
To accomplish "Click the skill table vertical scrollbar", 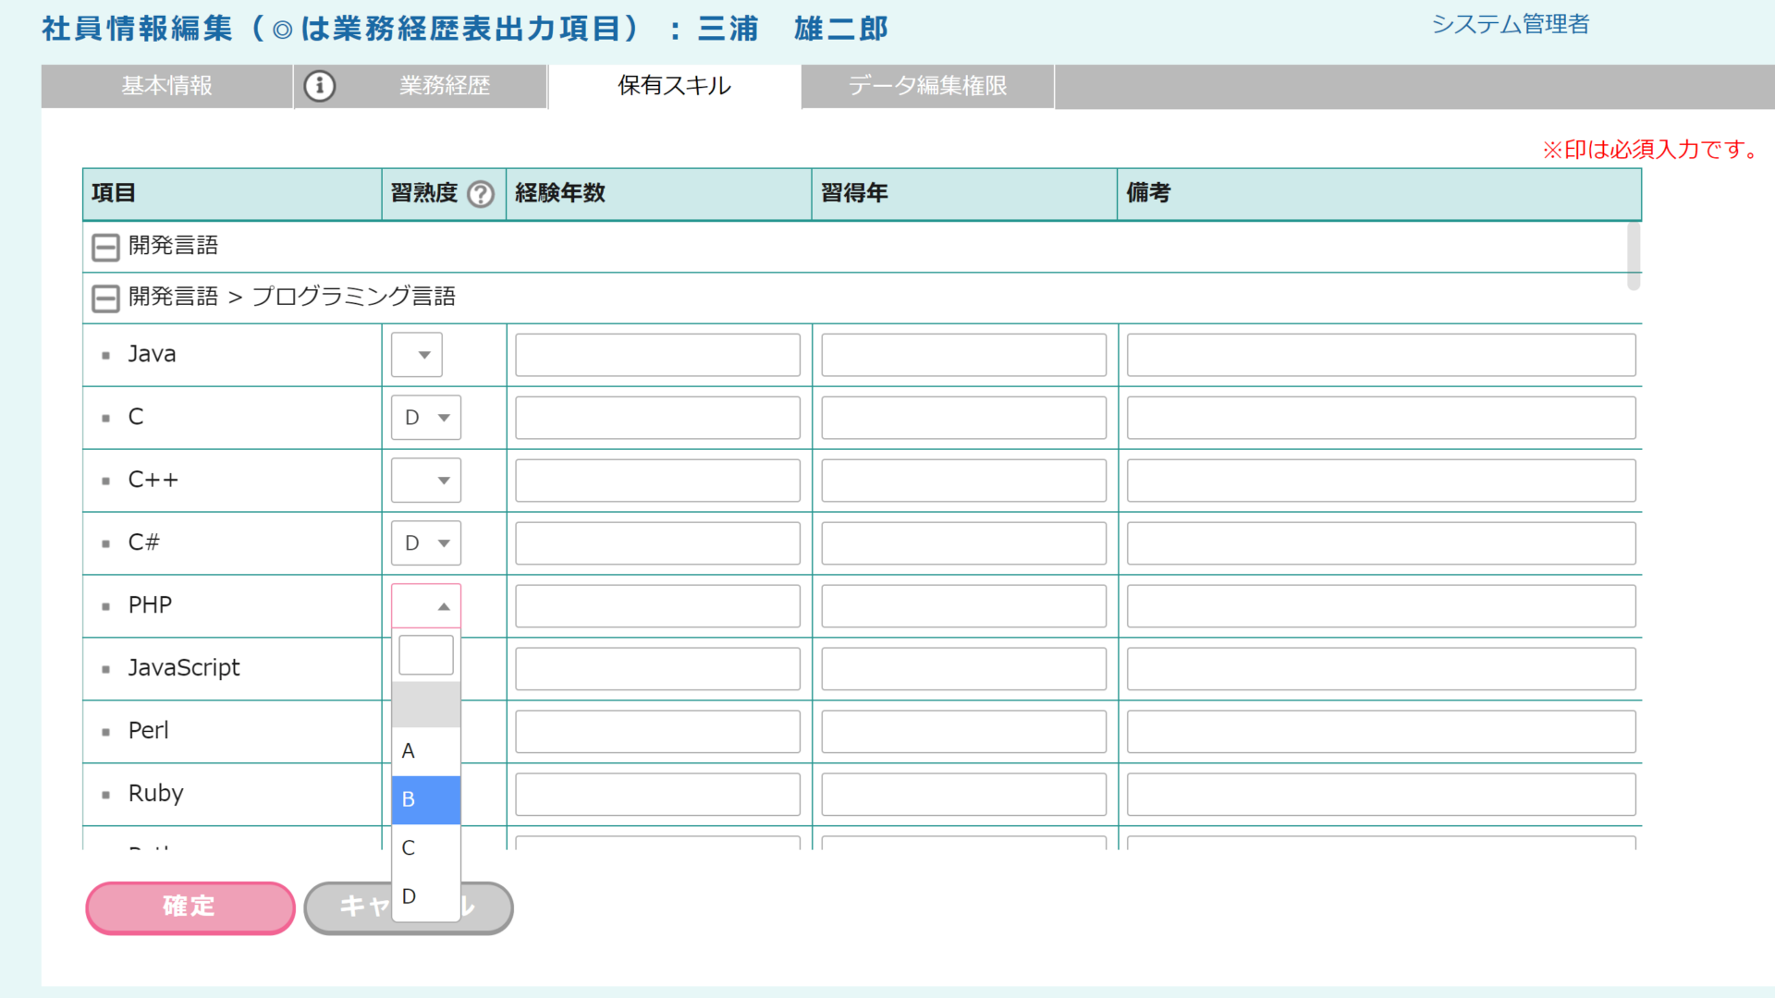I will point(1634,256).
